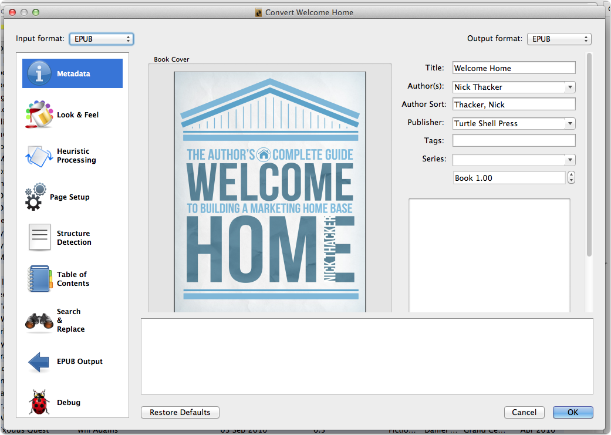Click the calibre icon in the title bar

pyautogui.click(x=258, y=12)
